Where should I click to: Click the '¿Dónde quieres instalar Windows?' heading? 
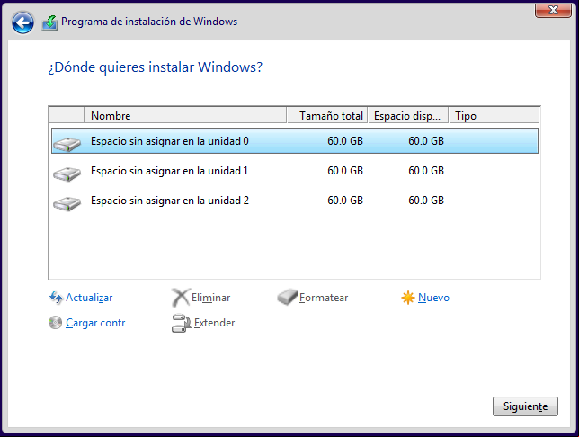pos(155,67)
